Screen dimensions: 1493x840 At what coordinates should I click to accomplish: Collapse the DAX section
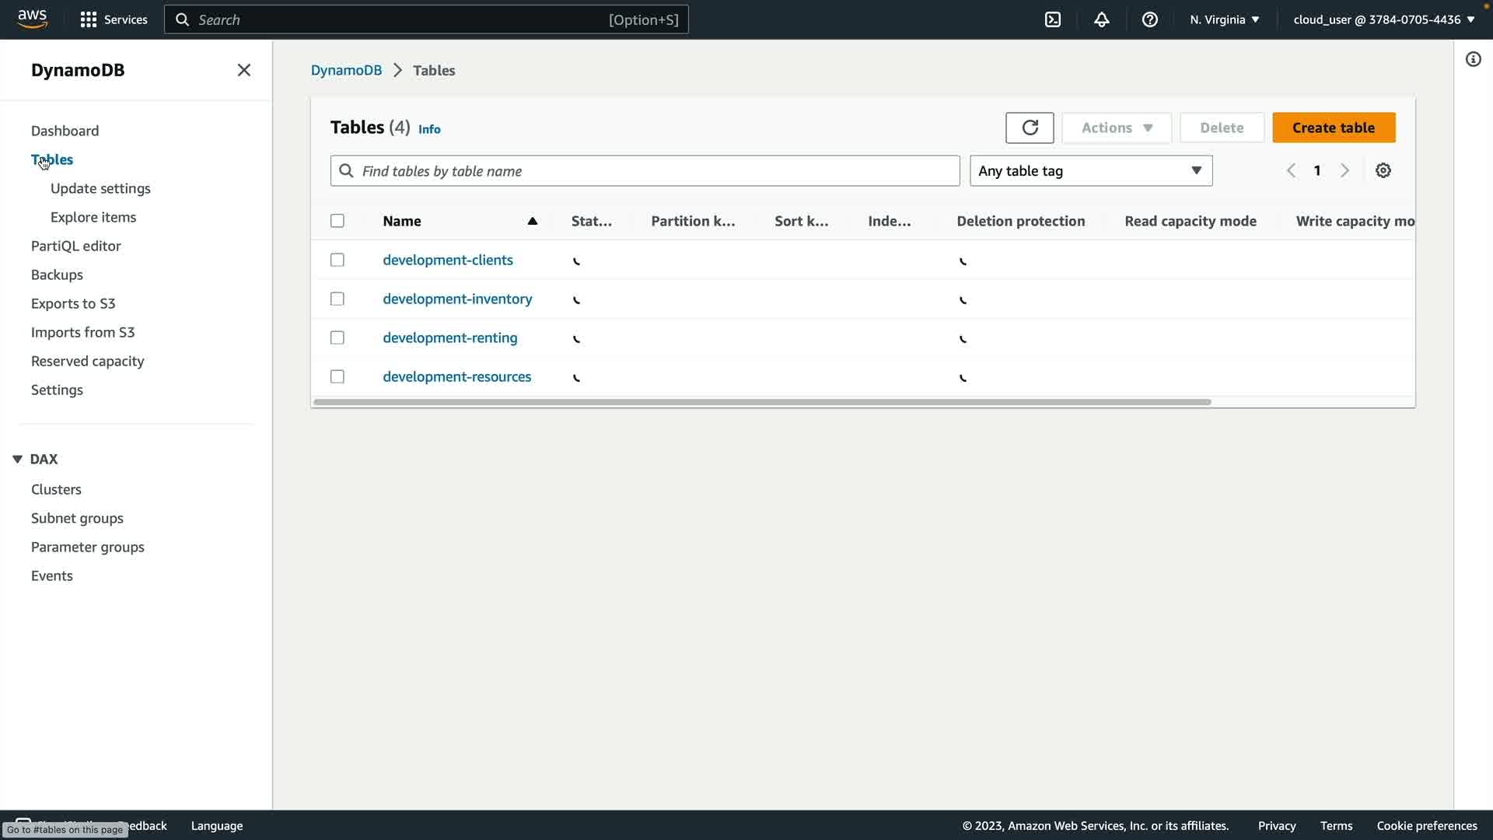(x=17, y=459)
